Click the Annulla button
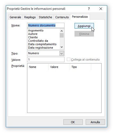 pos(95,122)
